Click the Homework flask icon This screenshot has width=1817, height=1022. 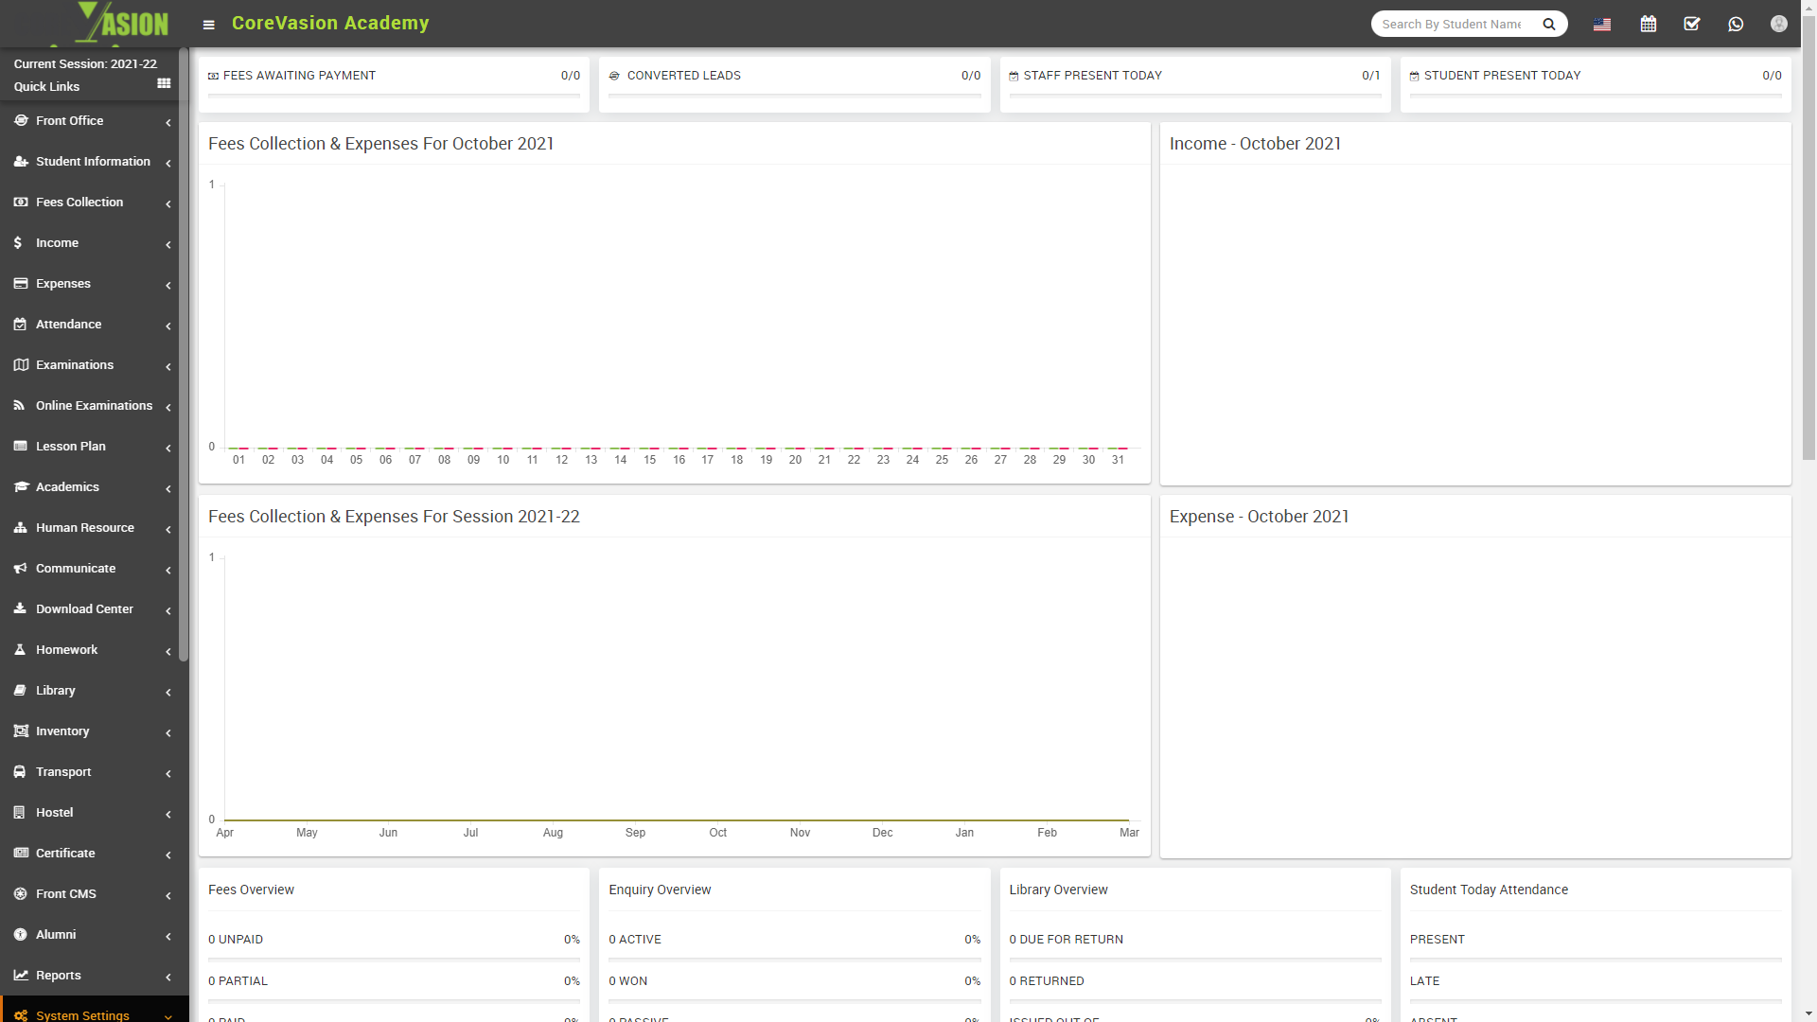tap(19, 649)
